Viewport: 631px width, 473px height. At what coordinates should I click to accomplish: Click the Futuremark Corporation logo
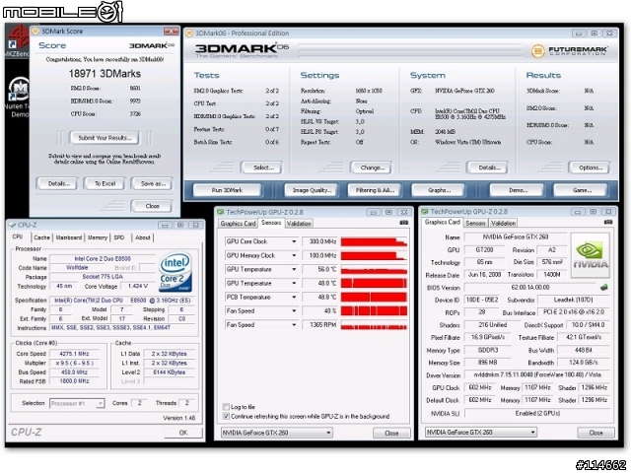pos(569,51)
